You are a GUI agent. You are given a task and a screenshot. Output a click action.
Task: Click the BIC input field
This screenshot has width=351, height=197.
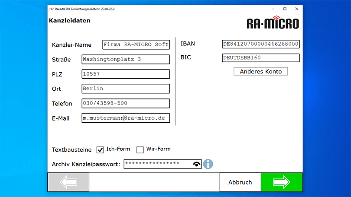pos(260,57)
